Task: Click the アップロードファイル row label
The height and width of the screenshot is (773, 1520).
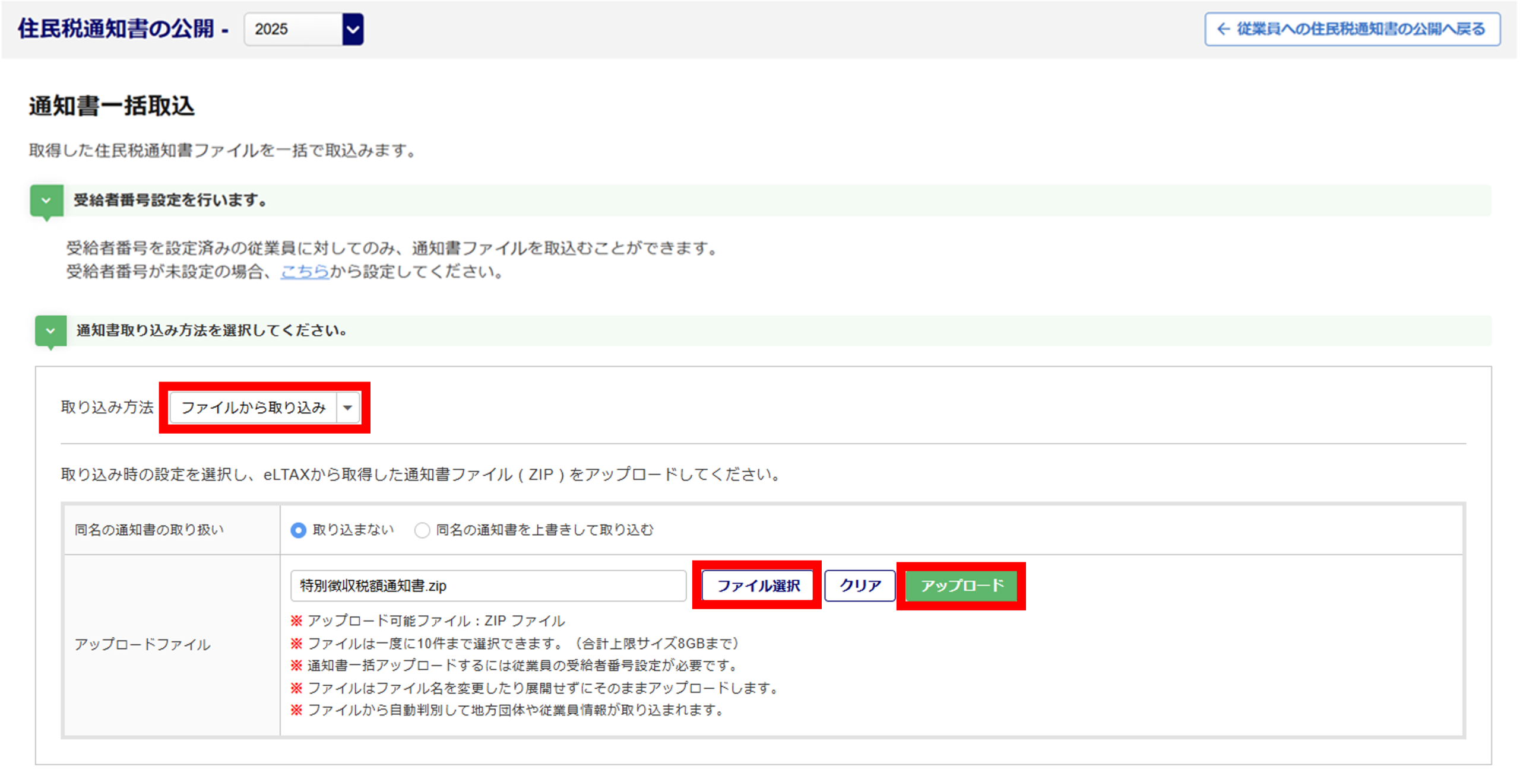Action: 142,644
